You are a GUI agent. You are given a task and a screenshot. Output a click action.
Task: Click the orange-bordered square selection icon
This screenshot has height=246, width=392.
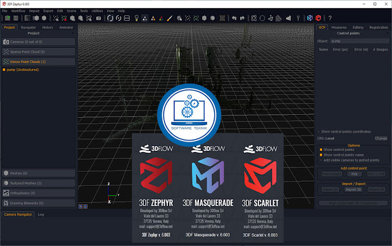click(222, 18)
